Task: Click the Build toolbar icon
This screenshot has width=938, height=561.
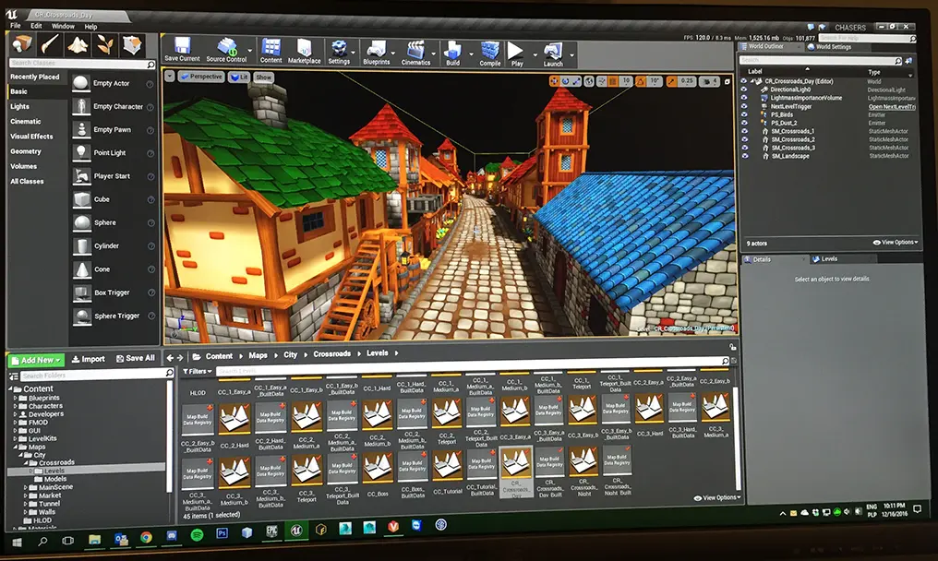Action: point(453,54)
